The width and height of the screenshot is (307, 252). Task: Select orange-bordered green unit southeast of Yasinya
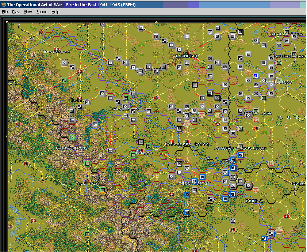click(x=103, y=190)
